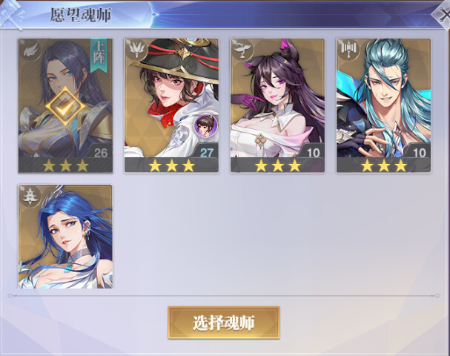Select the blue-haired woman card in second row
The image size is (450, 356).
[65, 237]
